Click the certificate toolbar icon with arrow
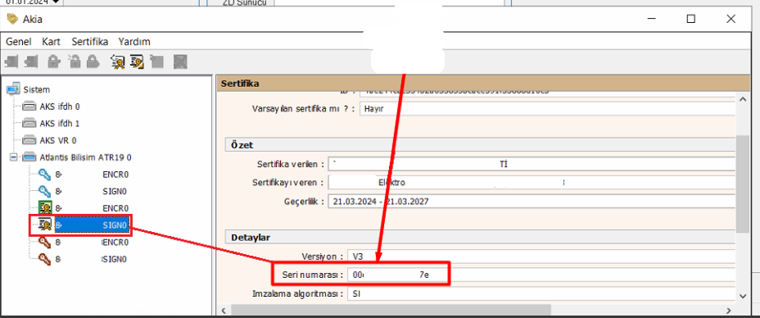This screenshot has width=760, height=318. click(x=118, y=61)
